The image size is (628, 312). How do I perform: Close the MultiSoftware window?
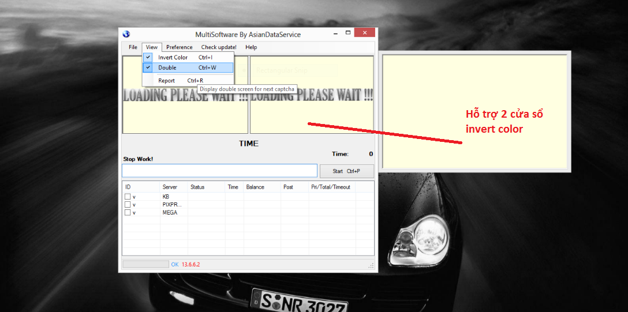coord(365,32)
